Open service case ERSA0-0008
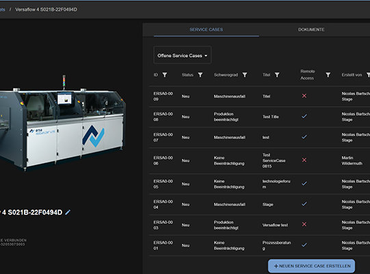The height and width of the screenshot is (274, 370). click(163, 116)
